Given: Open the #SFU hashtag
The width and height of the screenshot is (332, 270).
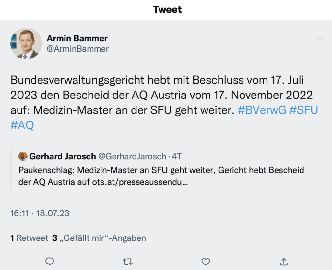Looking at the screenshot, I should tap(303, 110).
